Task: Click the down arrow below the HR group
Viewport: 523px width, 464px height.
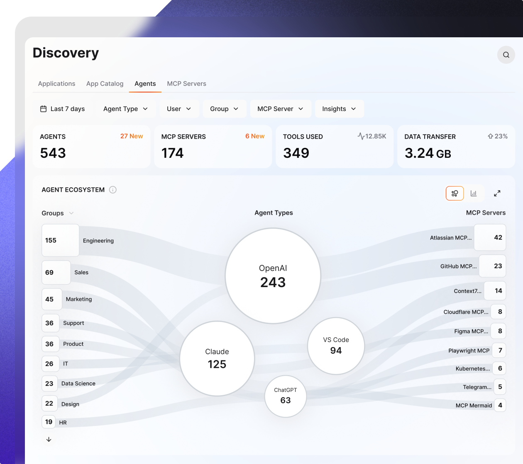Action: point(49,439)
